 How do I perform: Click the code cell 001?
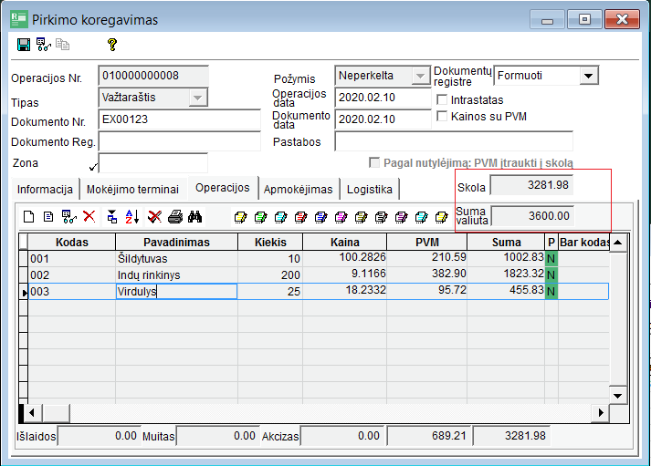tap(72, 259)
